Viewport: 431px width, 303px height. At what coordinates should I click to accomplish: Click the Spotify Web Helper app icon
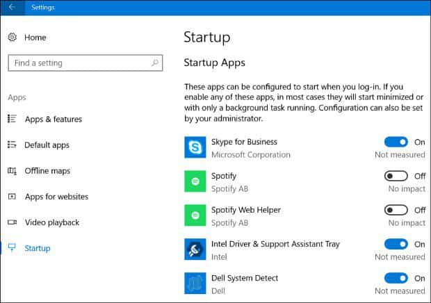click(195, 215)
